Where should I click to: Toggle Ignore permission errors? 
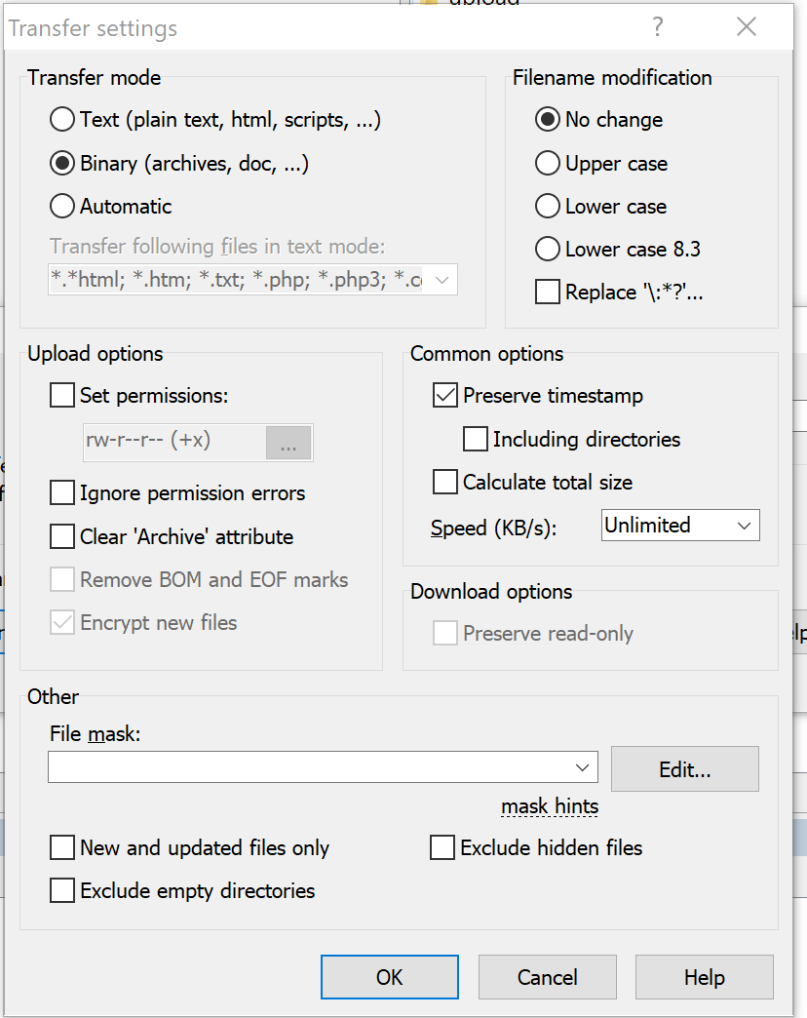[62, 493]
